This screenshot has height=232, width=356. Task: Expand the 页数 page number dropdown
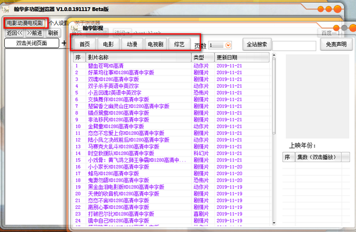pyautogui.click(x=228, y=46)
